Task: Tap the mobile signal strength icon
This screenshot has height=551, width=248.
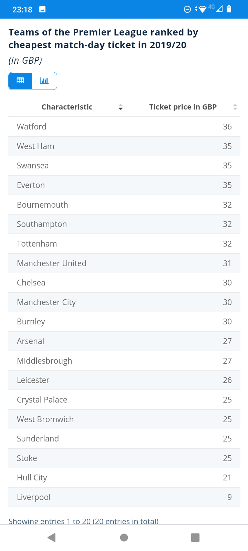Action: tap(219, 9)
